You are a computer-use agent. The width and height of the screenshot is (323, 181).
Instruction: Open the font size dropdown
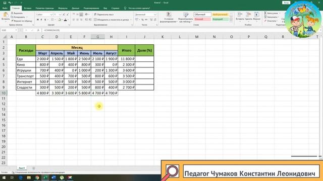tap(60, 15)
